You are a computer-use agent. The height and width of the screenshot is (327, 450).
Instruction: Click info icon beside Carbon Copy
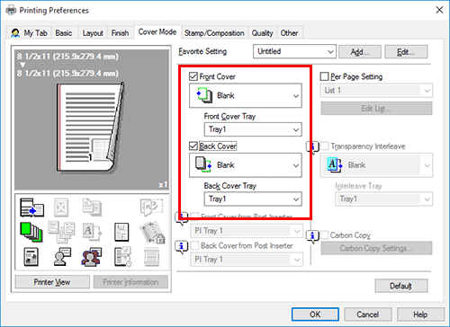point(312,236)
